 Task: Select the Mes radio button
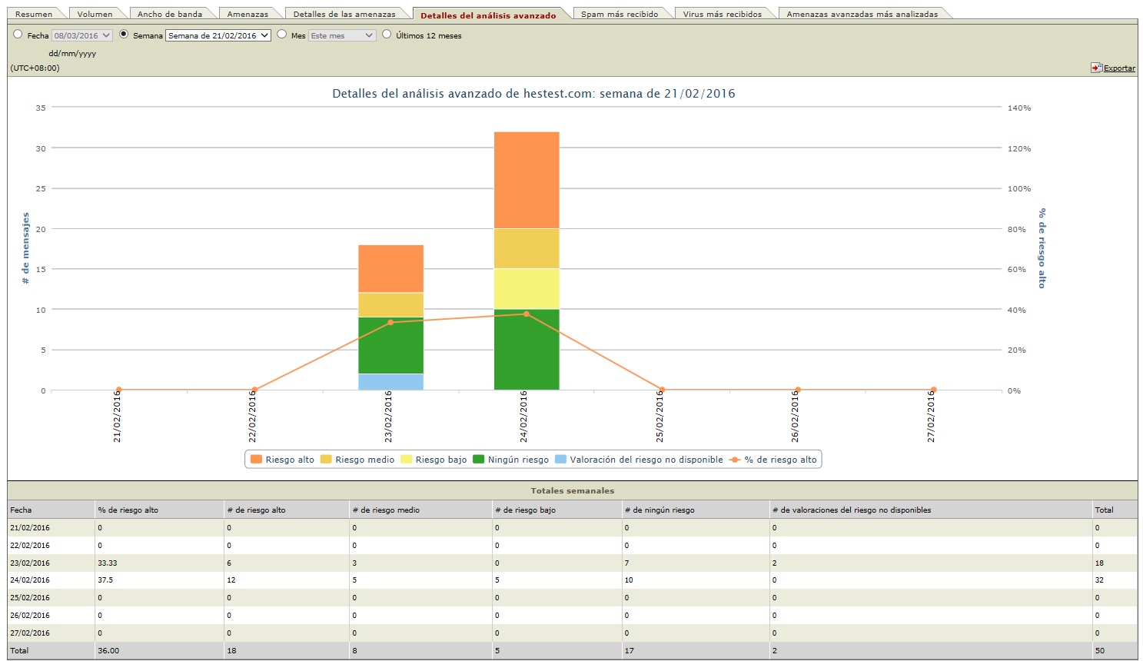(x=282, y=35)
